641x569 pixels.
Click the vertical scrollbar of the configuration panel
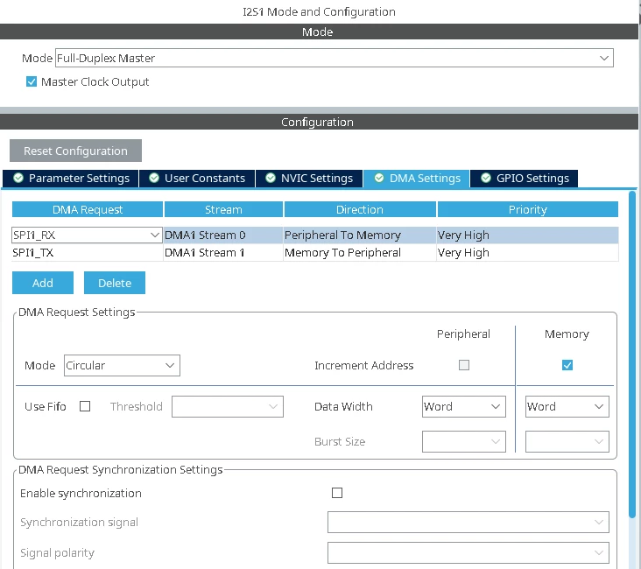(x=632, y=354)
